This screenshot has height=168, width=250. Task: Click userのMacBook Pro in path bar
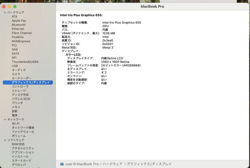(82, 164)
